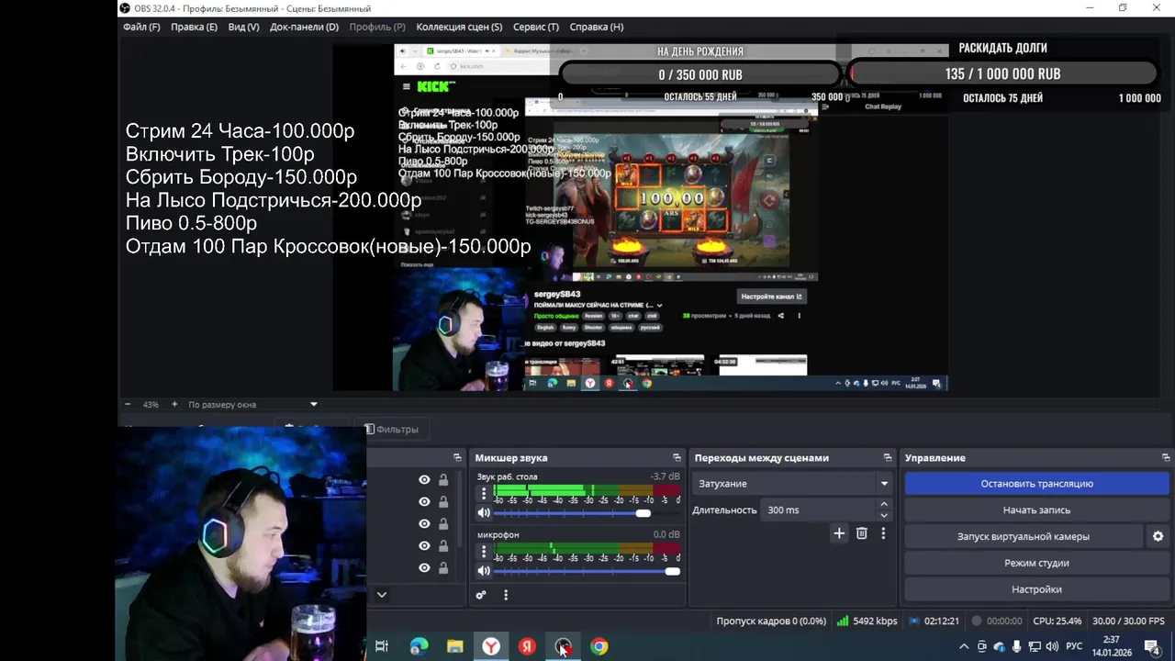
Task: Open the 'Затухание' transition dropdown
Action: (x=793, y=483)
